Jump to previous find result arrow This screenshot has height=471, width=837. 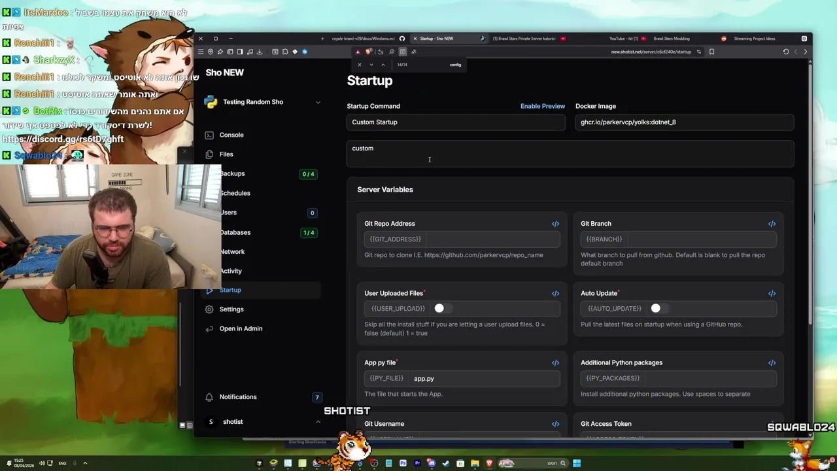tap(383, 65)
